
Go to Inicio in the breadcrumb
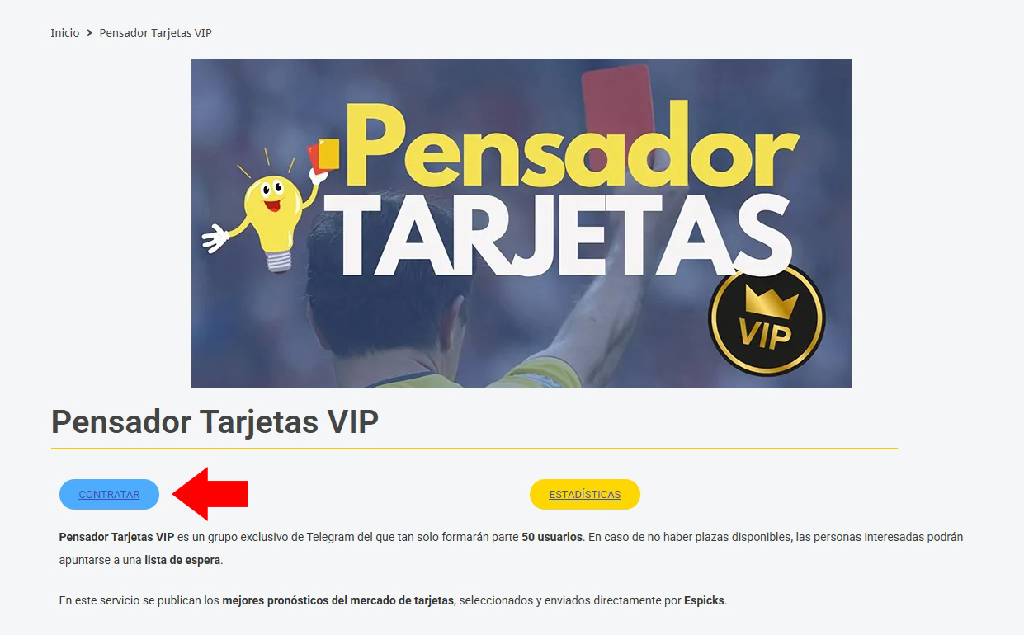click(65, 33)
